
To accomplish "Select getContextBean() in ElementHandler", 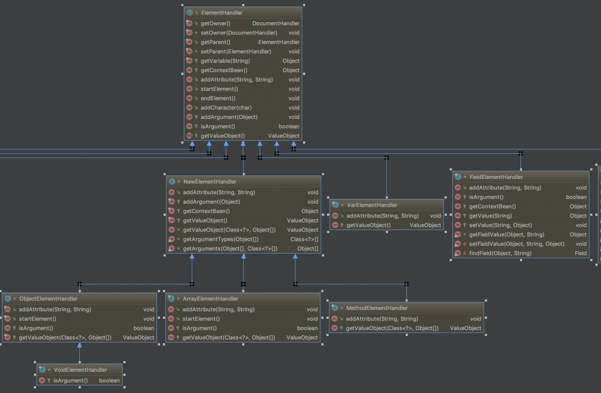I will (x=224, y=70).
